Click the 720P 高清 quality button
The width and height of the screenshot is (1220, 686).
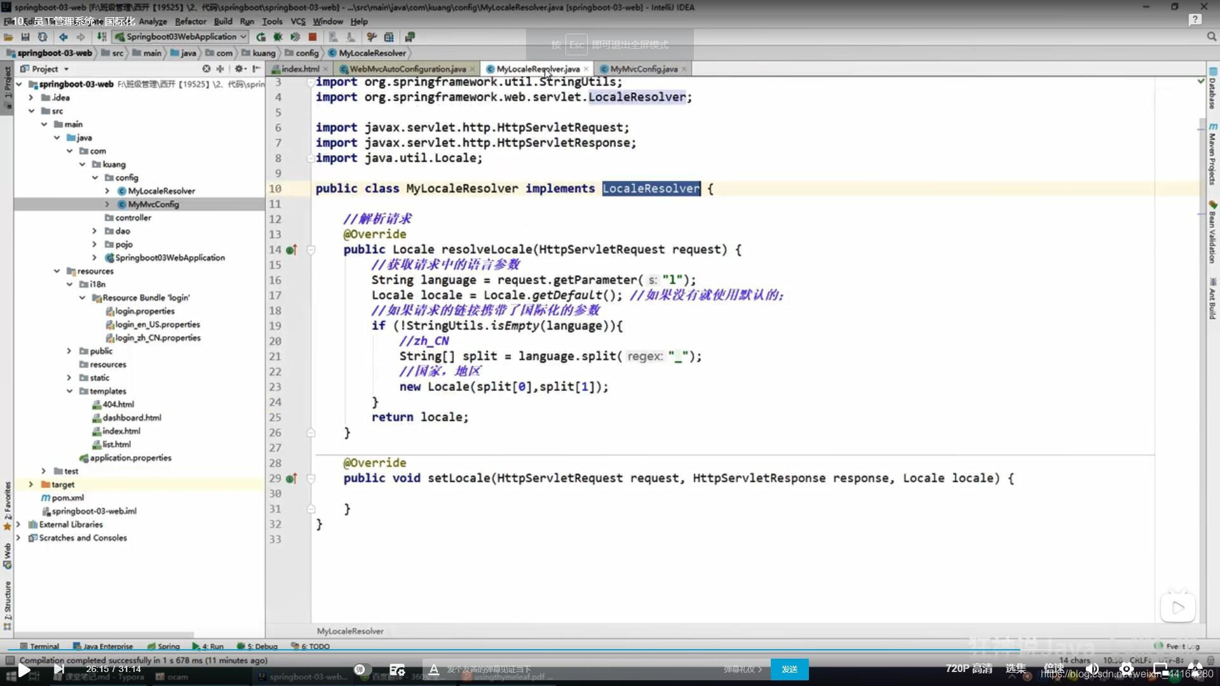click(968, 669)
